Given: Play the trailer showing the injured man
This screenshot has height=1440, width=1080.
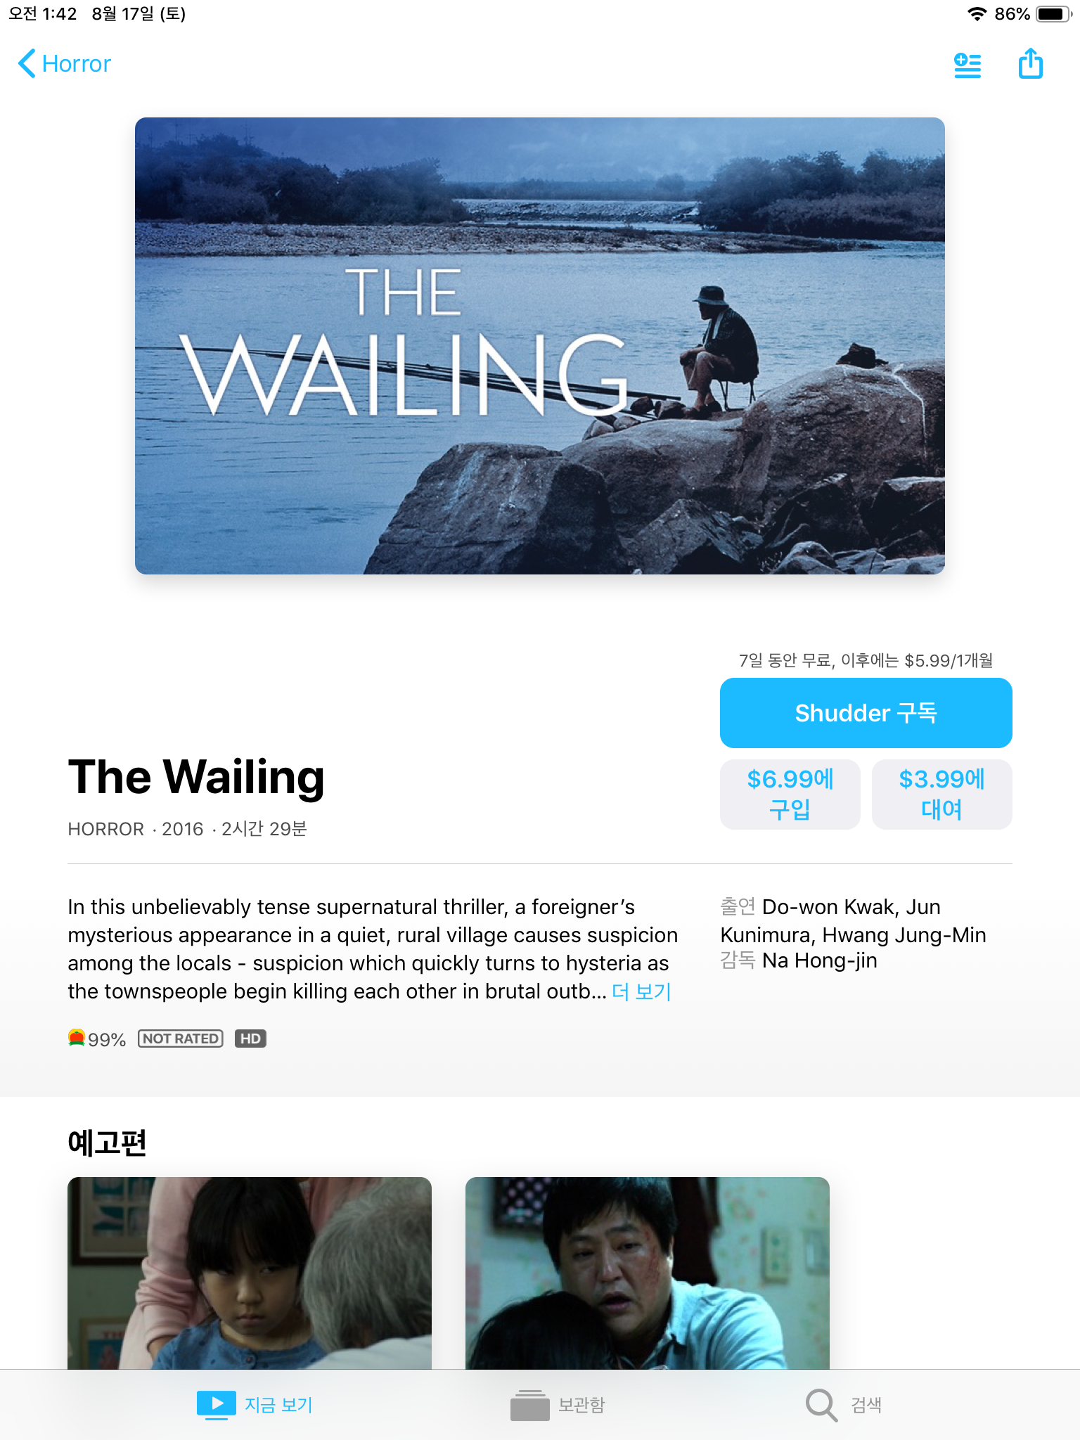Looking at the screenshot, I should (x=648, y=1273).
